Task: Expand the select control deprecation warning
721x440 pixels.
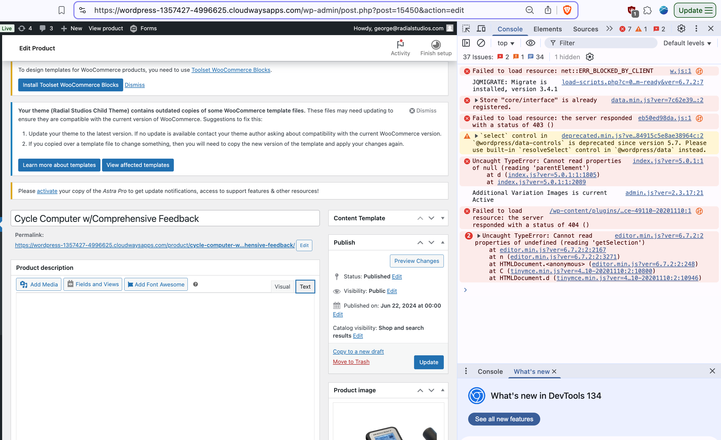Action: click(476, 136)
